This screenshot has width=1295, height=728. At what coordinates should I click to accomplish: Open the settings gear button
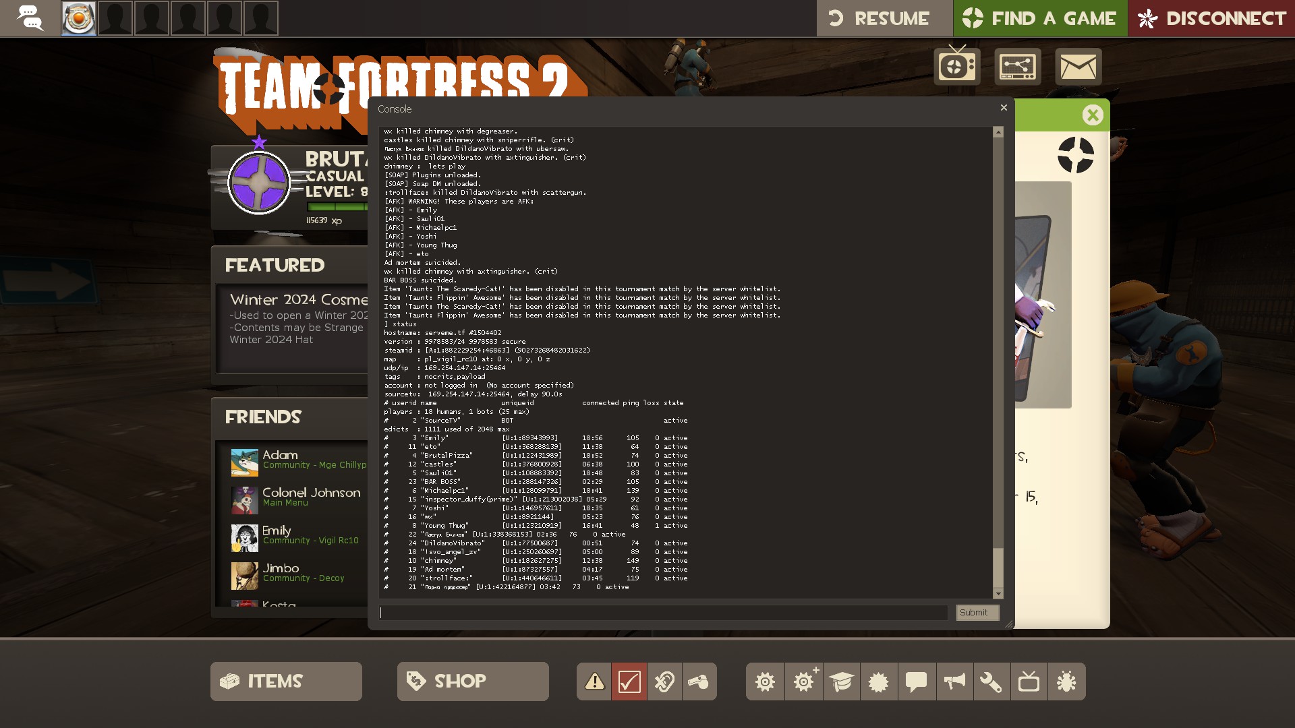(x=765, y=681)
